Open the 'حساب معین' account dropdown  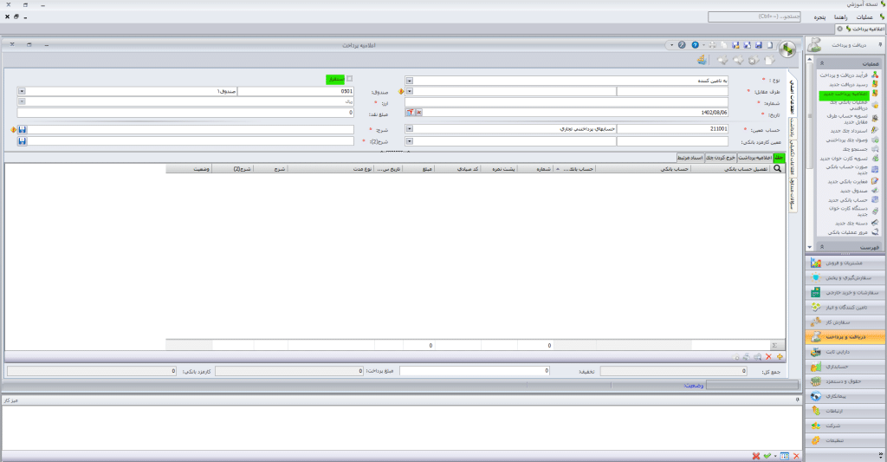(x=410, y=128)
